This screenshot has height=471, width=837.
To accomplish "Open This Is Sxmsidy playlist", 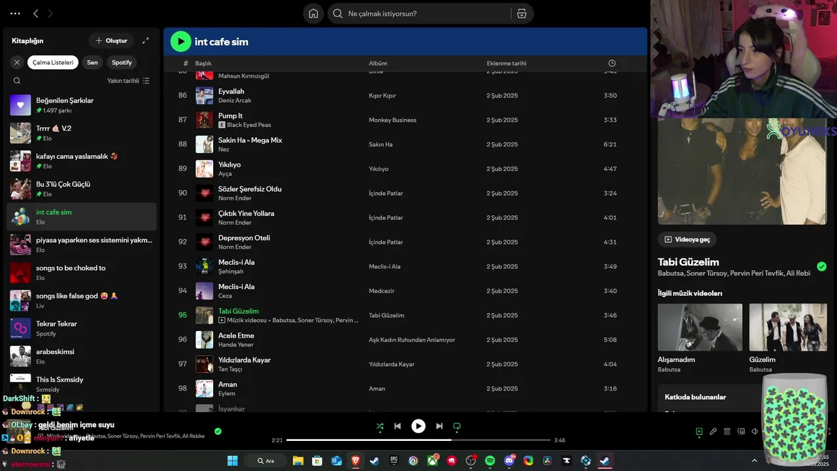I will [82, 384].
